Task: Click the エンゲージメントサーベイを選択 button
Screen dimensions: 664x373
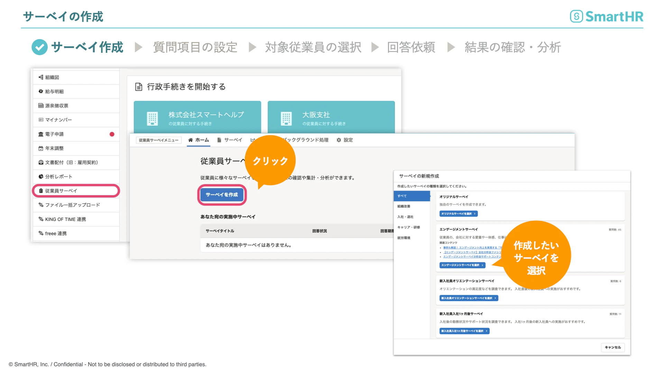Action: coord(462,265)
